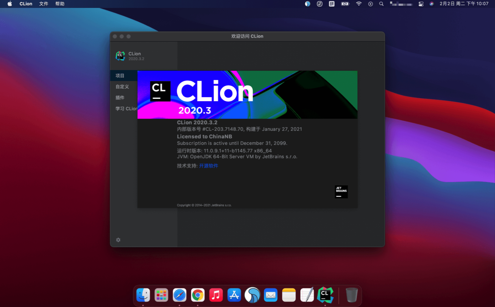
Task: Click the Siri icon in menu bar
Action: (x=431, y=4)
